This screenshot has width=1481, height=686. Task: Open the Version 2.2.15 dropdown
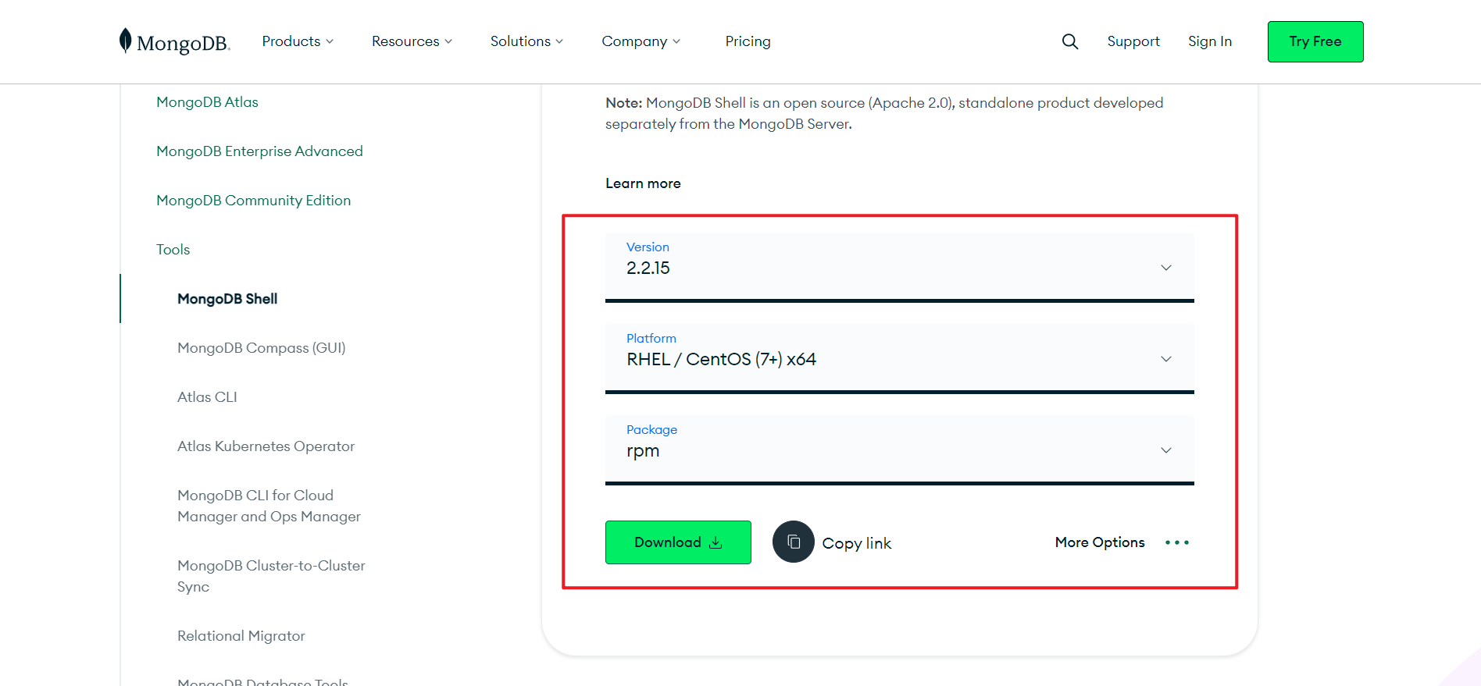[x=900, y=267]
